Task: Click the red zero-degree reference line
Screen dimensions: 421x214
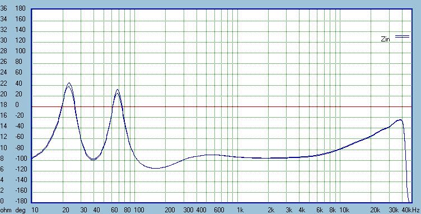Action: tap(222, 106)
